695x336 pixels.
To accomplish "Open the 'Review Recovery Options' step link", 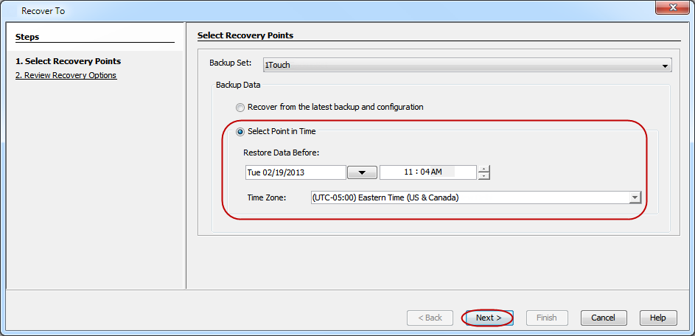I will pos(66,75).
